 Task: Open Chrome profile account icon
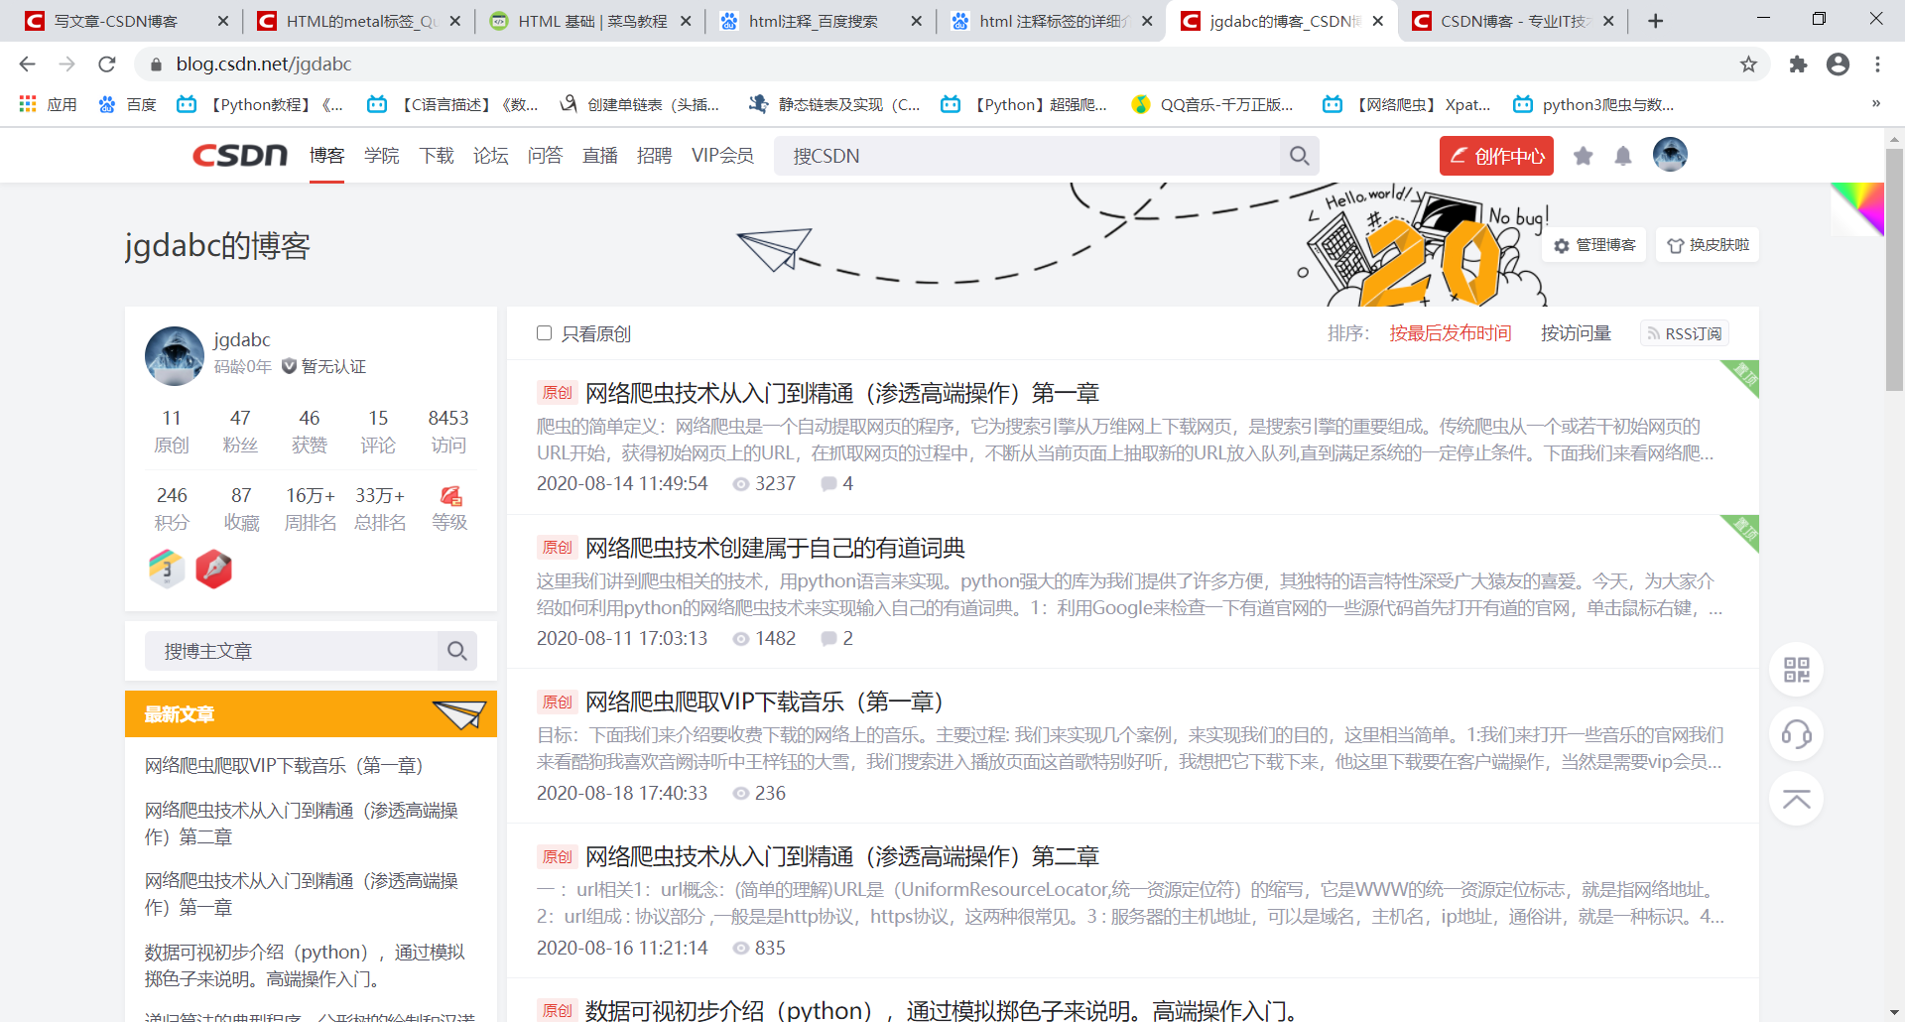1838,64
